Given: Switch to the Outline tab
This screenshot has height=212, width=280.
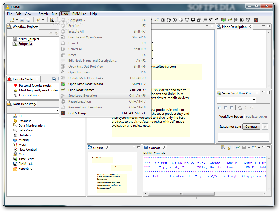Looking at the screenshot, I should click(98, 148).
